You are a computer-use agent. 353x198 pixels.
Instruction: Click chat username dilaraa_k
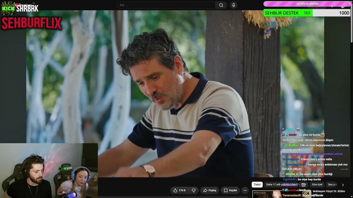pos(292,174)
